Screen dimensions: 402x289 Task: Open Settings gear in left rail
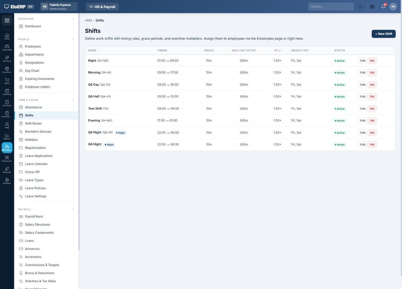tap(7, 181)
